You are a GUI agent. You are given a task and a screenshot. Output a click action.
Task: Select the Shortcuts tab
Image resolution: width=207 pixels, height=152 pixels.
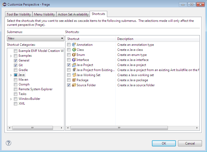click(x=98, y=14)
